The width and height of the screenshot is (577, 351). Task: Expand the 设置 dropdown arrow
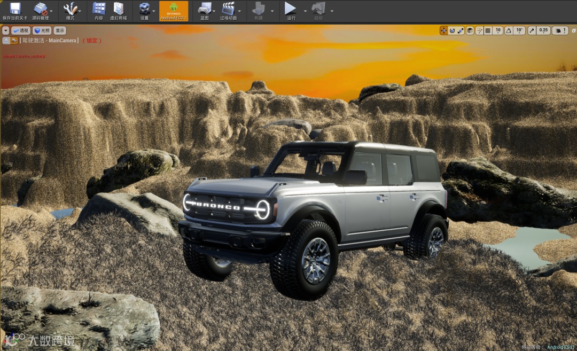tap(153, 11)
